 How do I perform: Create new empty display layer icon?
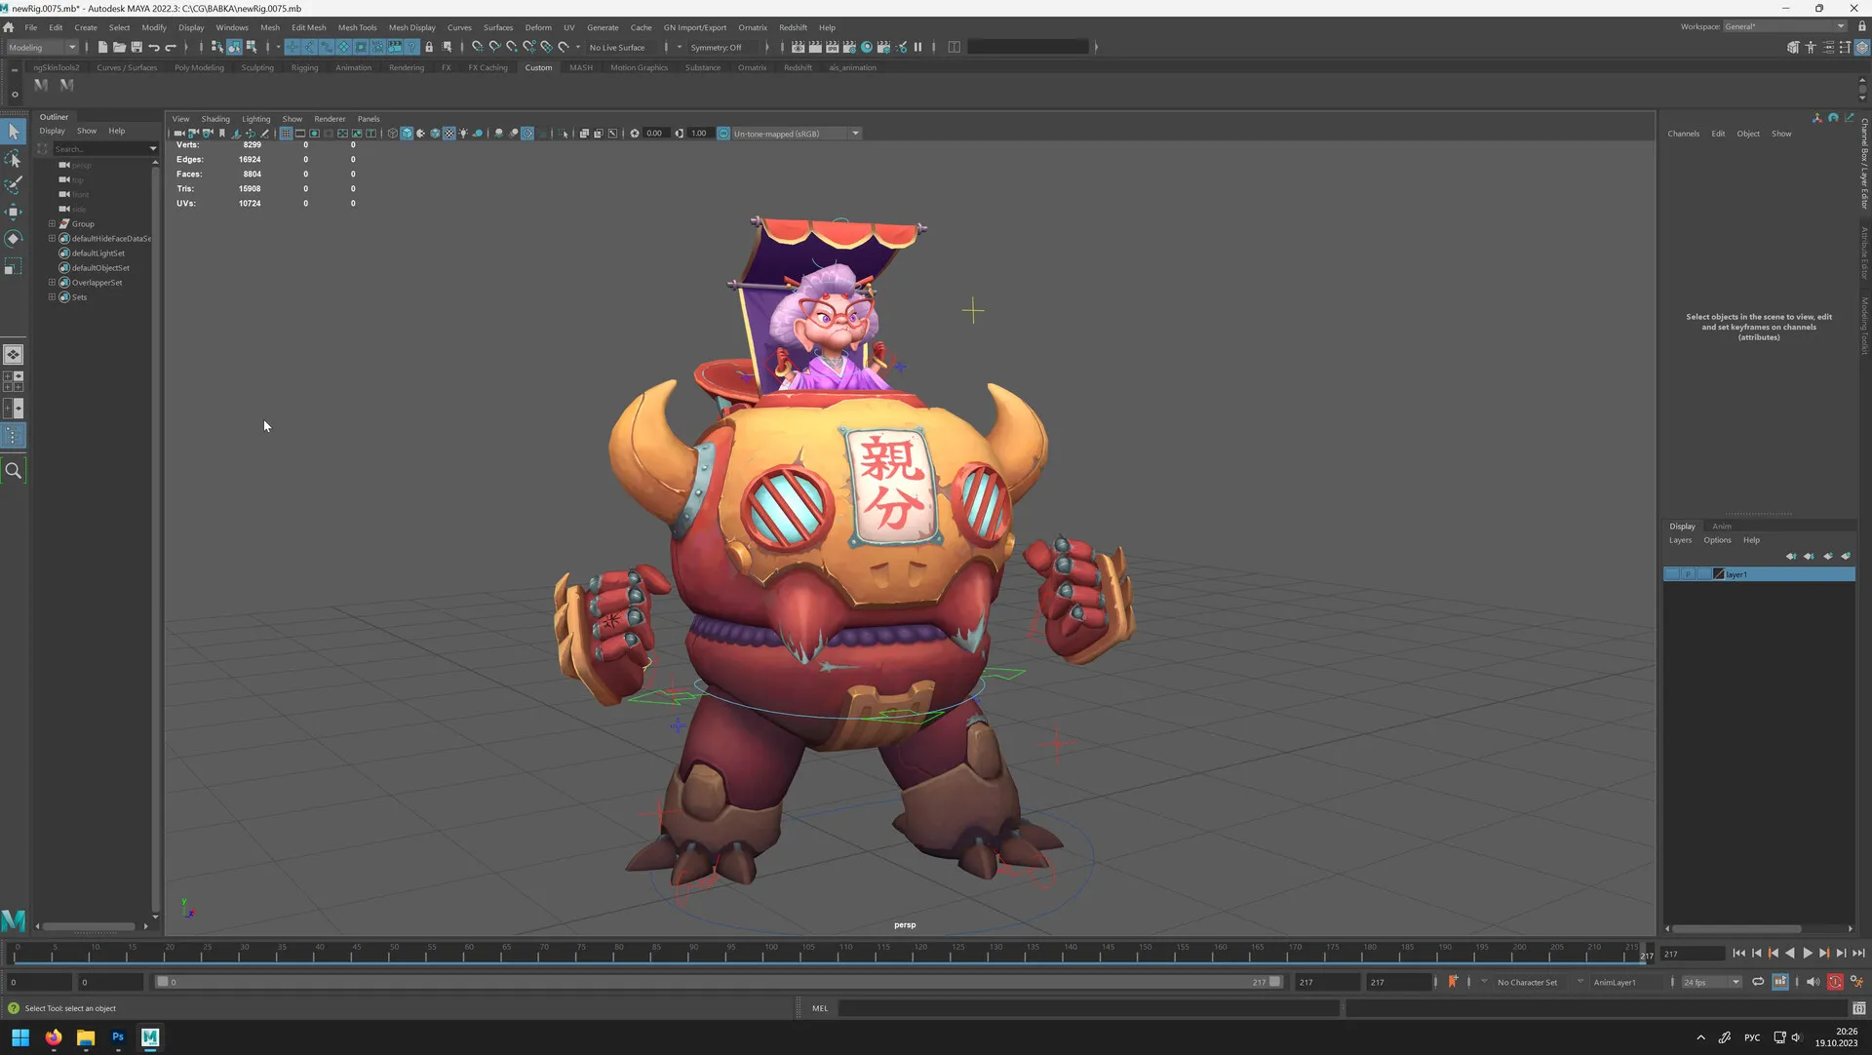tap(1827, 556)
